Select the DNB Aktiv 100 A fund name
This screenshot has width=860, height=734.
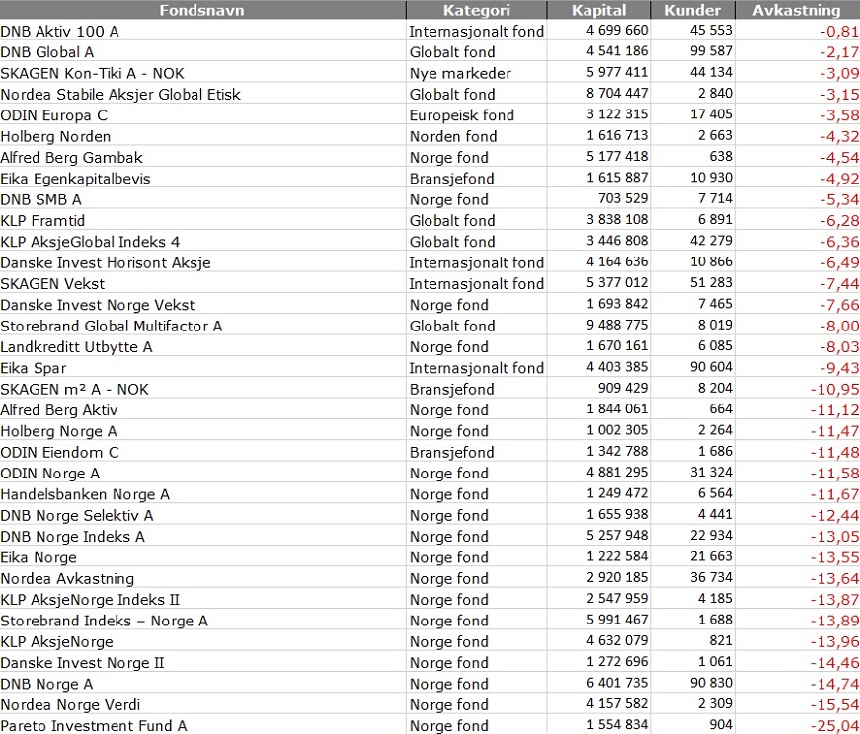coord(60,32)
